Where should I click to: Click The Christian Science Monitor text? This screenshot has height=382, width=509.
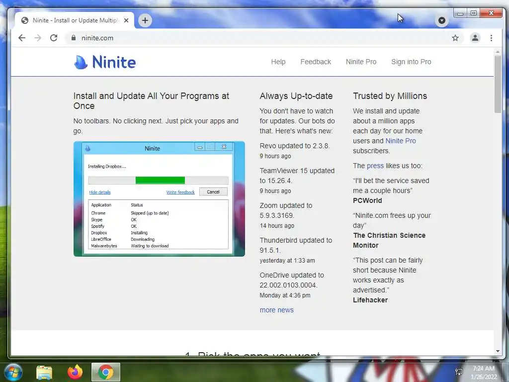coord(389,240)
